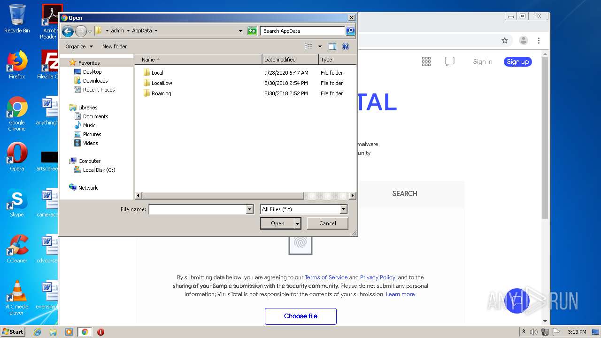Select the admin breadcrumb in address bar

pos(117,31)
